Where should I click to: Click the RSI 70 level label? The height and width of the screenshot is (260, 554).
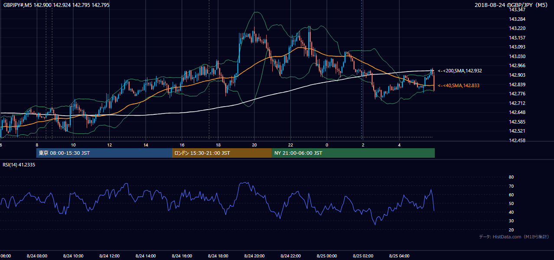click(511, 186)
